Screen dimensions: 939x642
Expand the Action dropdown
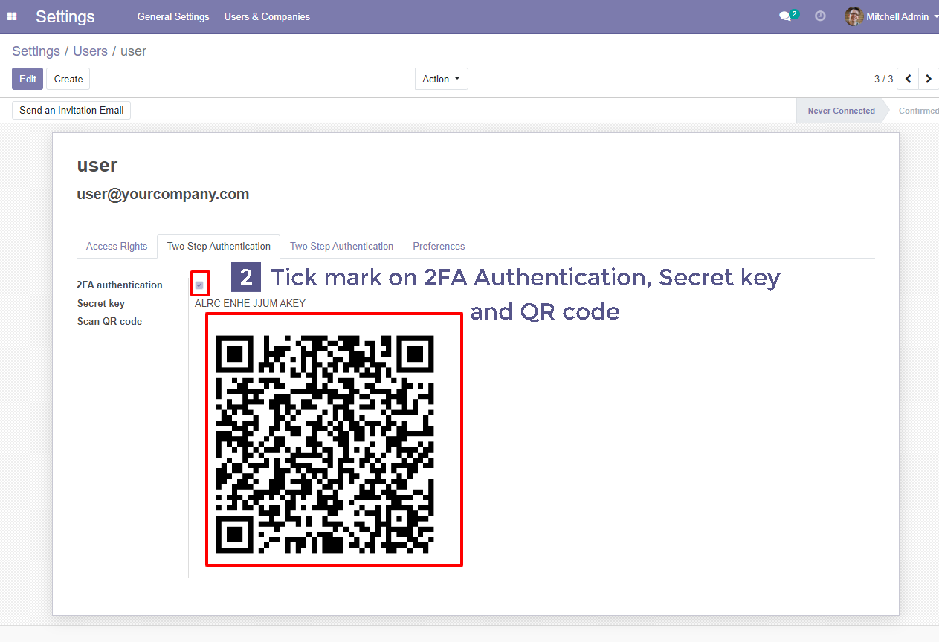441,79
